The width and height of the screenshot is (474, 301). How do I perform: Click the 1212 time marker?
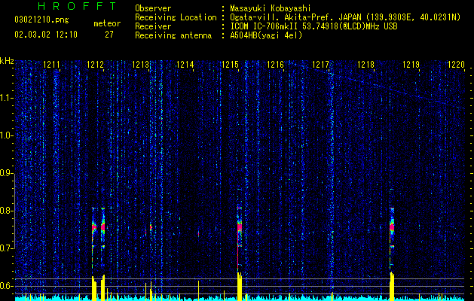coord(95,64)
